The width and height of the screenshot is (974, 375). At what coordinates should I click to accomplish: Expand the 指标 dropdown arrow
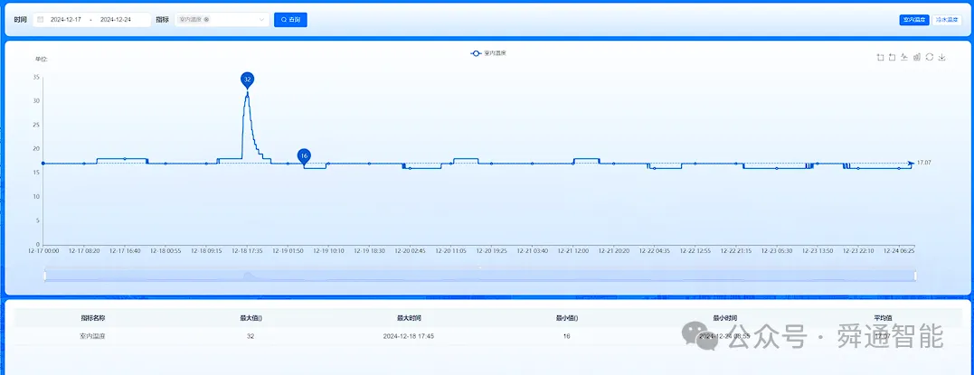(261, 19)
